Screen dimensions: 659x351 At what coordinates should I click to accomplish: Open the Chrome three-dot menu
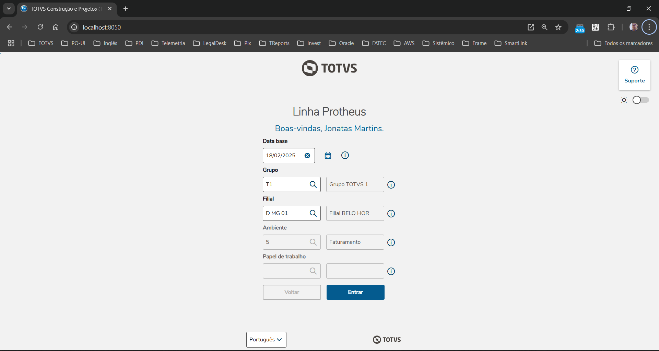coord(649,27)
